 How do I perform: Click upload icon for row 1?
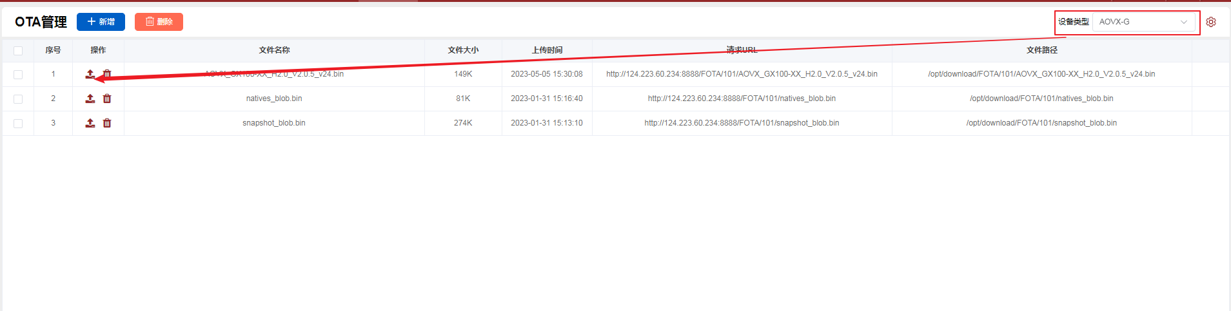pos(90,74)
